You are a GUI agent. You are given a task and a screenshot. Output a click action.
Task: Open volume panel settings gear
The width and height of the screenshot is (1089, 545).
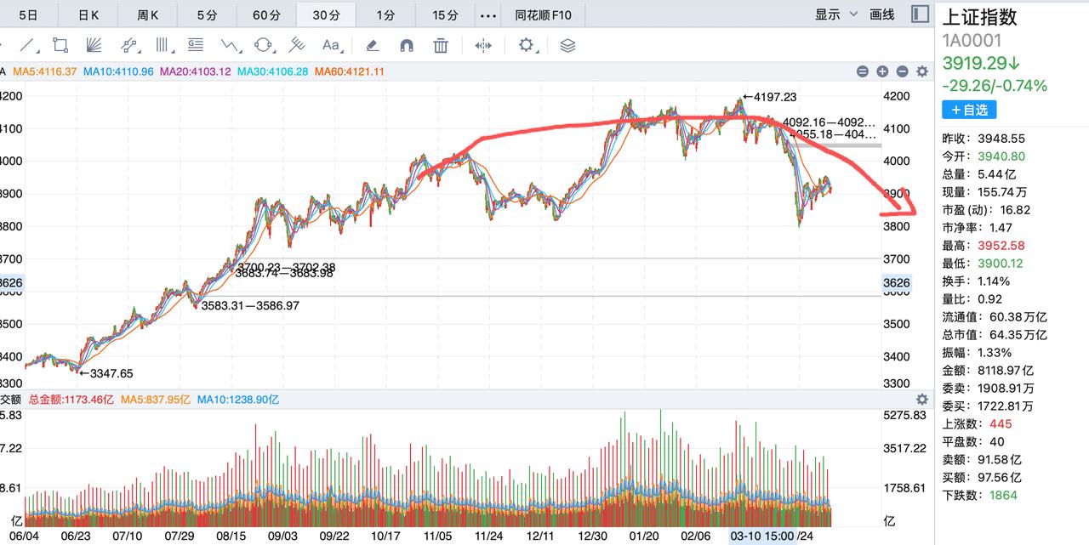click(x=921, y=399)
